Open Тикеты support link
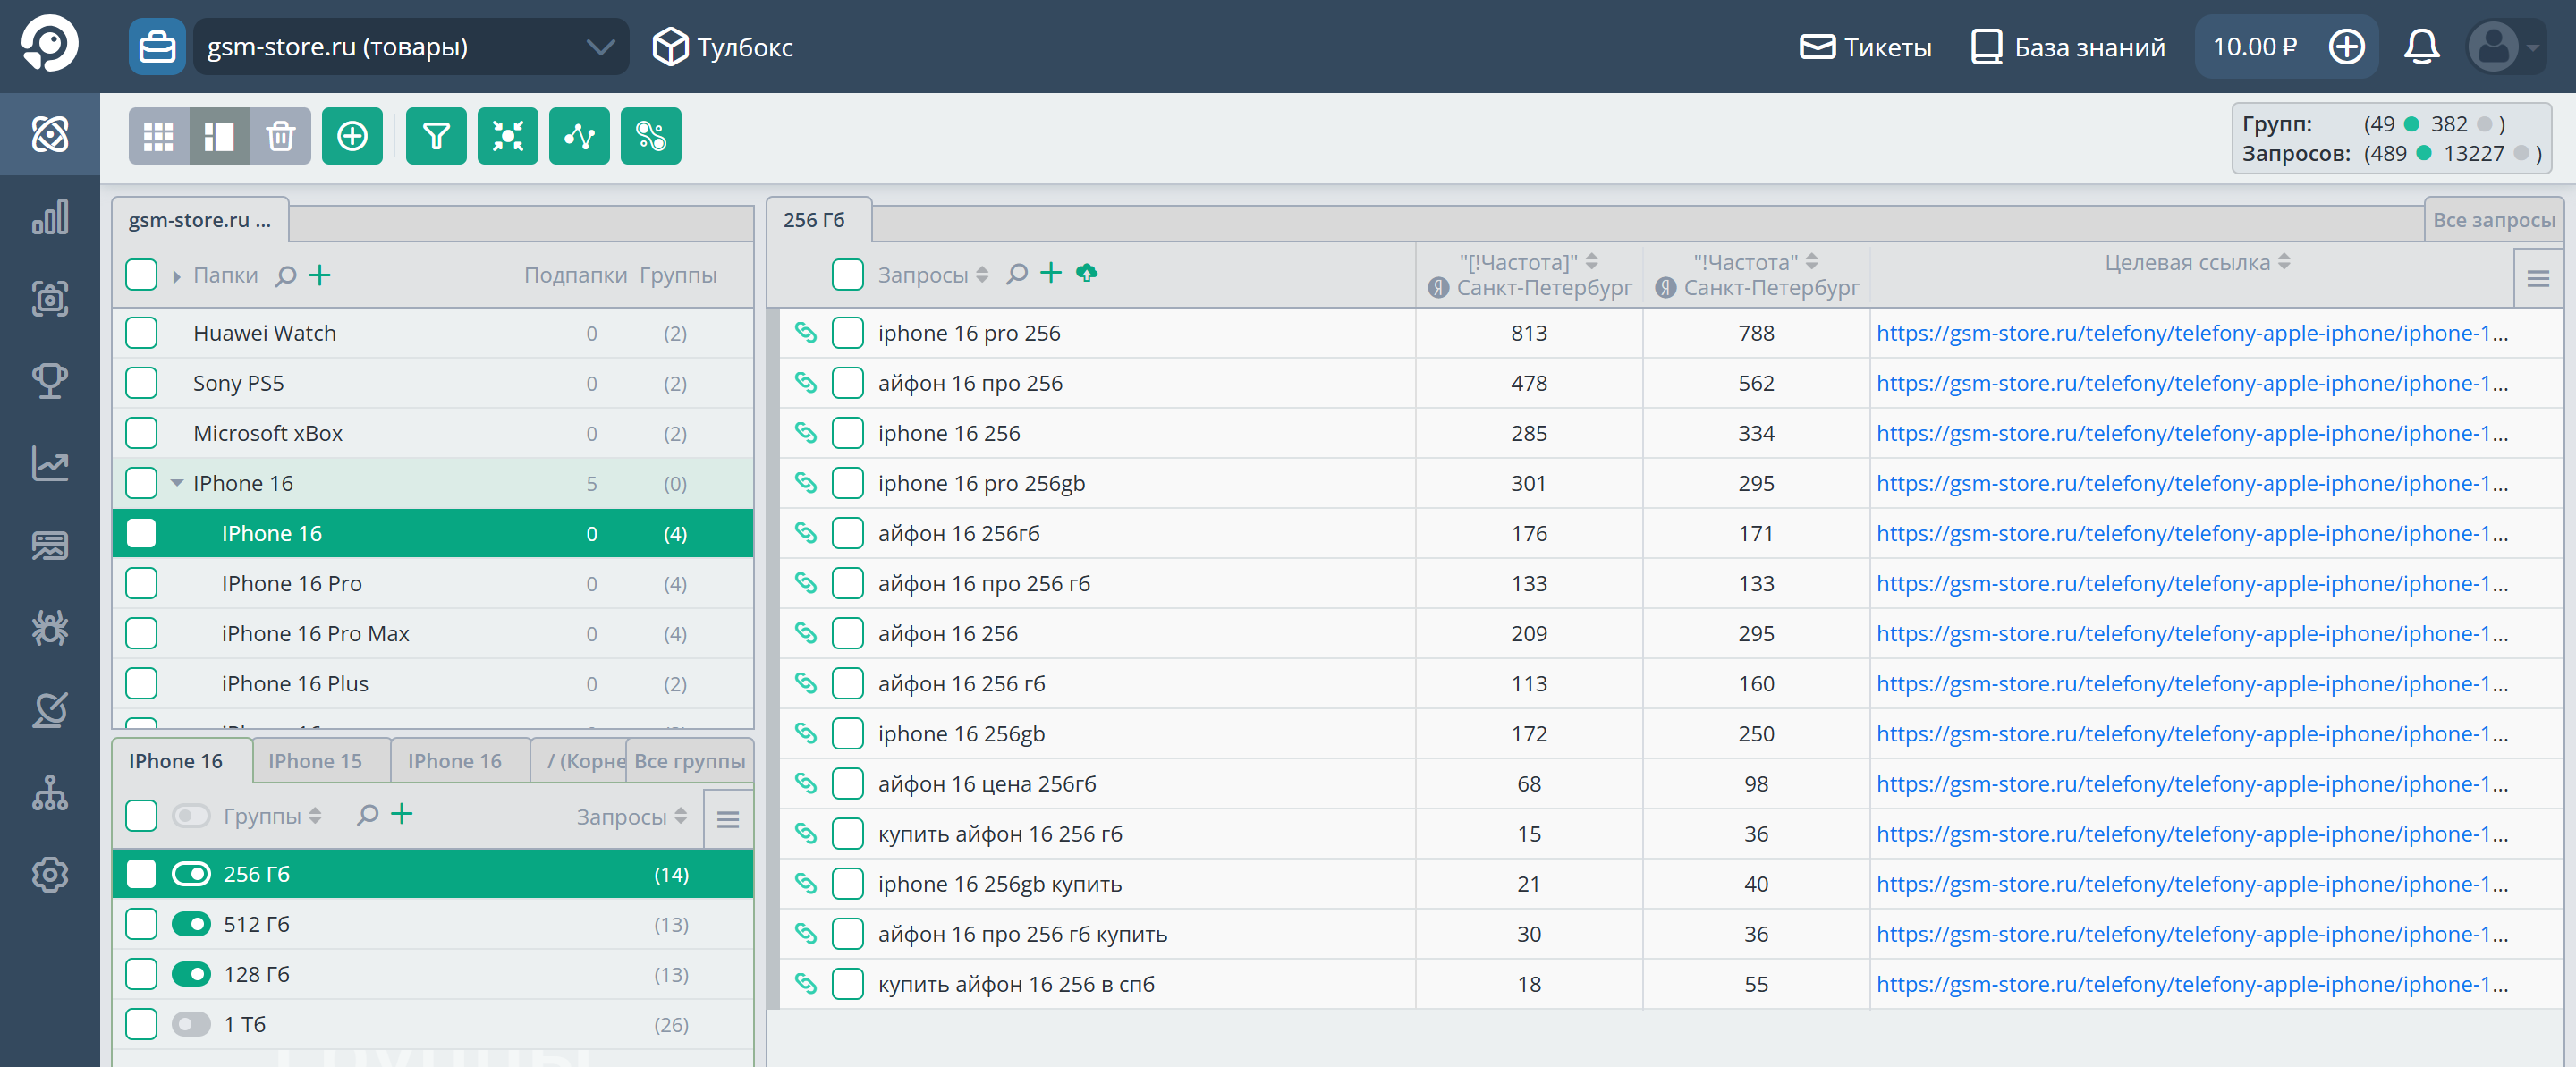 click(1865, 47)
